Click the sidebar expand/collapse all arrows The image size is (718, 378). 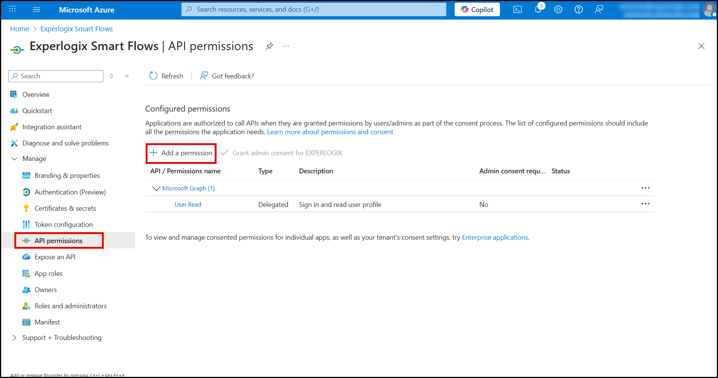pyautogui.click(x=112, y=76)
